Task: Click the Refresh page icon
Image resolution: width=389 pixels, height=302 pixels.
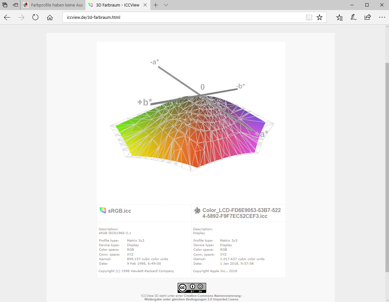Action: [35, 18]
